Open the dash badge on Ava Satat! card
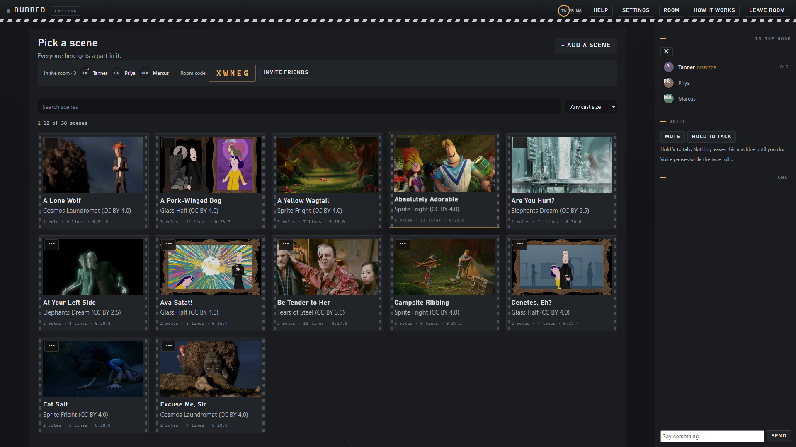The width and height of the screenshot is (796, 447). point(168,244)
